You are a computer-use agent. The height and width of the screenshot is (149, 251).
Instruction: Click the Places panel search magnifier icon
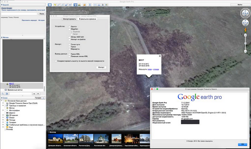(3, 94)
